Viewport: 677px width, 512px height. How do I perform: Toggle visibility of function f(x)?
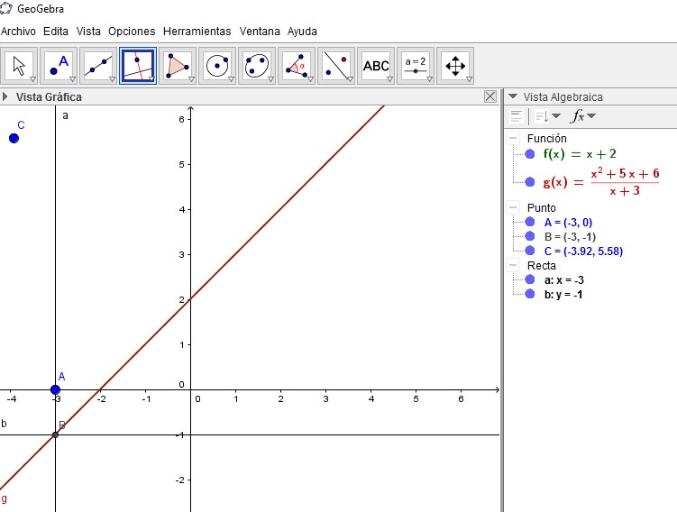[530, 154]
